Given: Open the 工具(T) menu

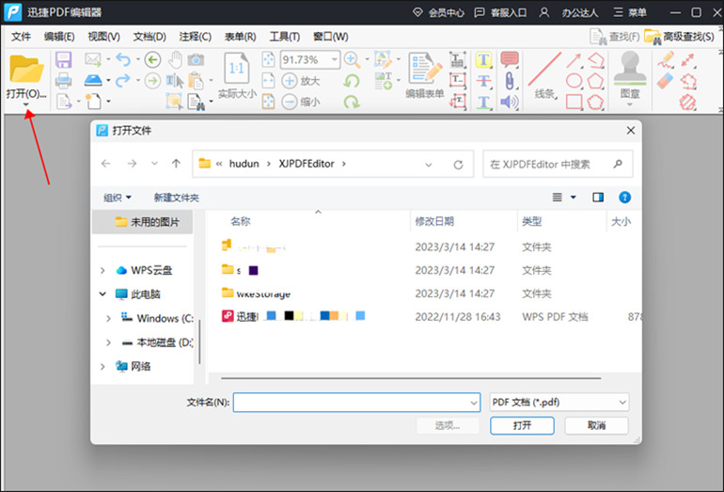Looking at the screenshot, I should click(285, 37).
